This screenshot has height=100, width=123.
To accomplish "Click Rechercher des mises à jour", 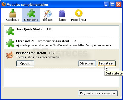I will [98, 93].
